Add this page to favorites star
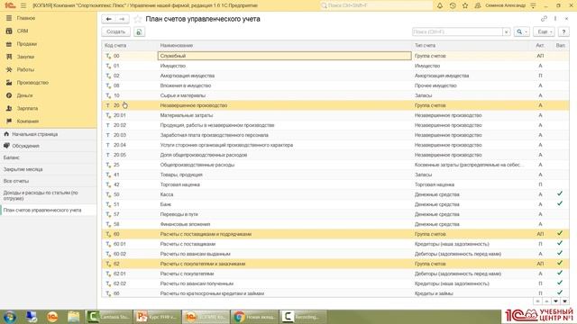This screenshot has height=324, width=577. point(138,19)
